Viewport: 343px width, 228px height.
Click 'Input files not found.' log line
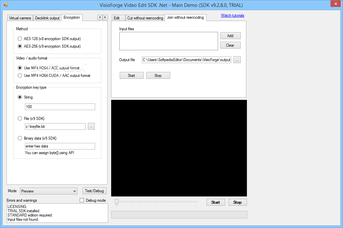pos(23,219)
